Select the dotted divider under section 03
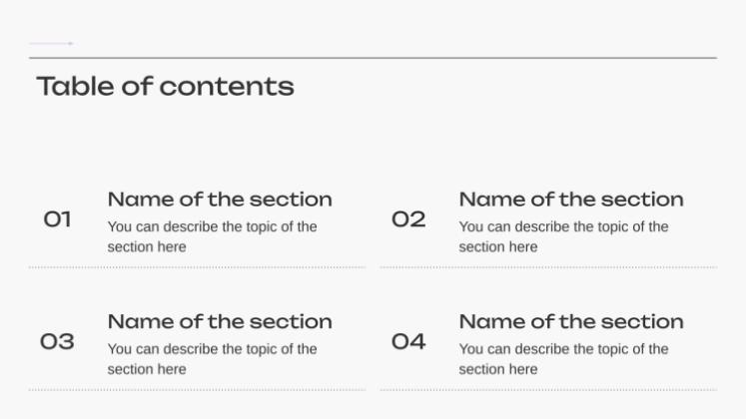746x419 pixels. pos(197,390)
